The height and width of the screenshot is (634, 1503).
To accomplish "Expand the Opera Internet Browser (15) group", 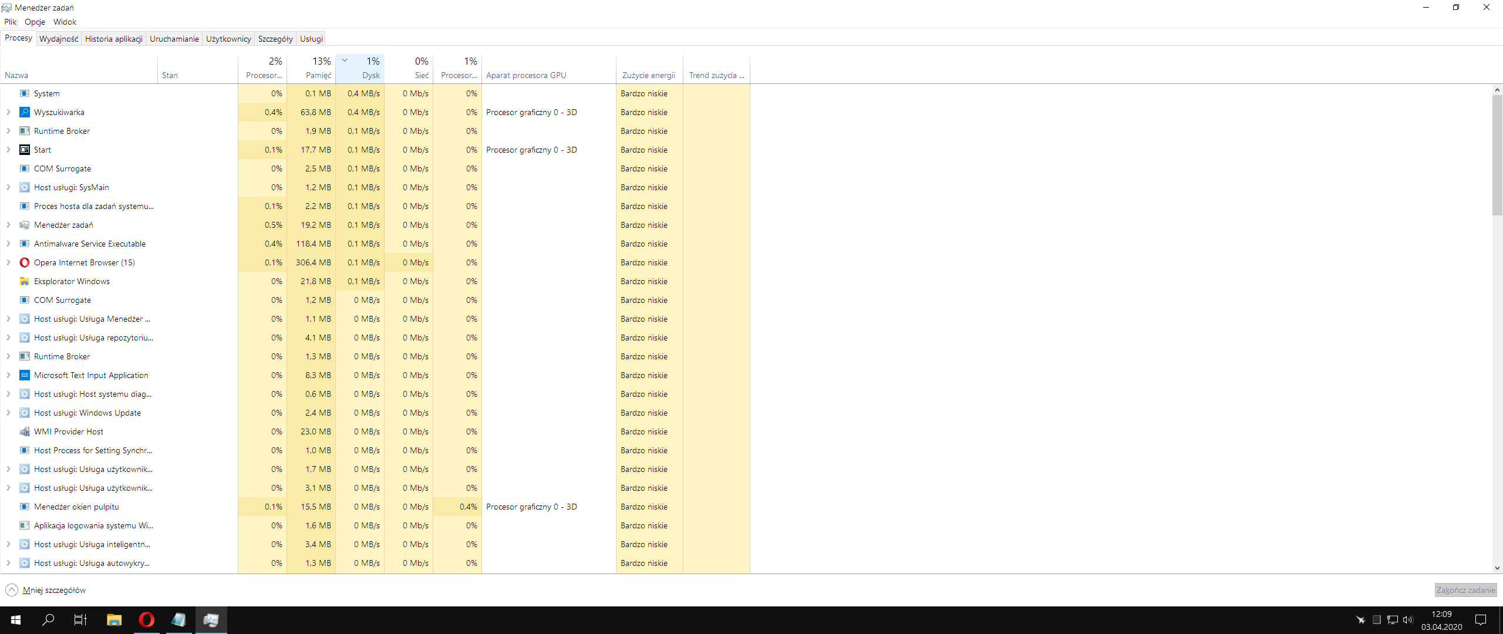I will [x=8, y=262].
